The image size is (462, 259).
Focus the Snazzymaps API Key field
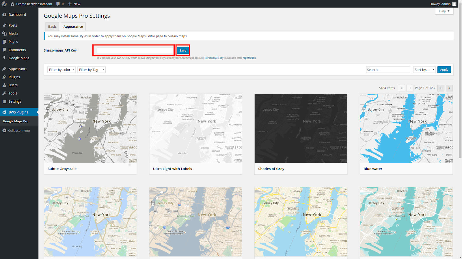pos(135,50)
